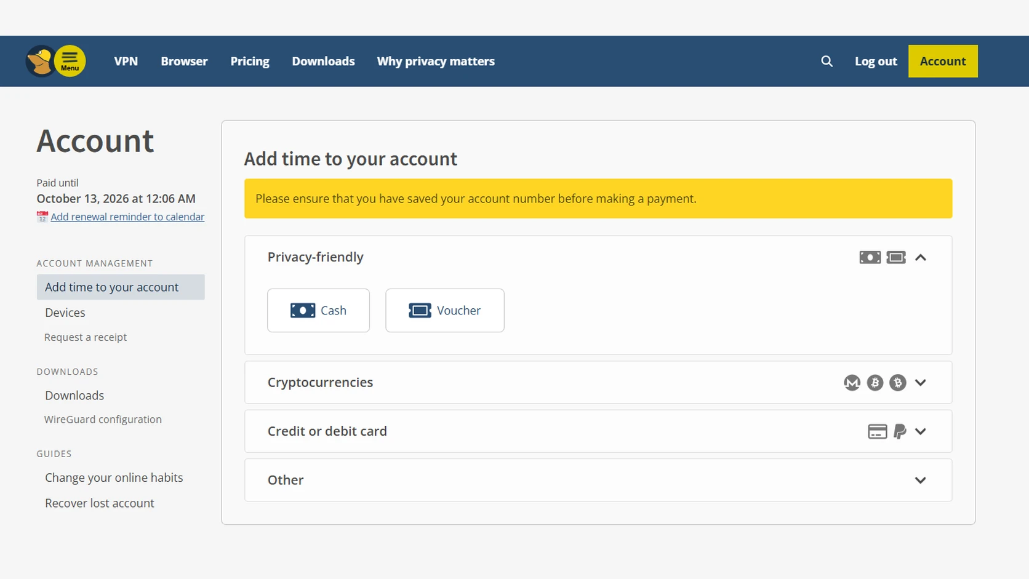
Task: Click the Mullvad mole logo
Action: click(39, 61)
